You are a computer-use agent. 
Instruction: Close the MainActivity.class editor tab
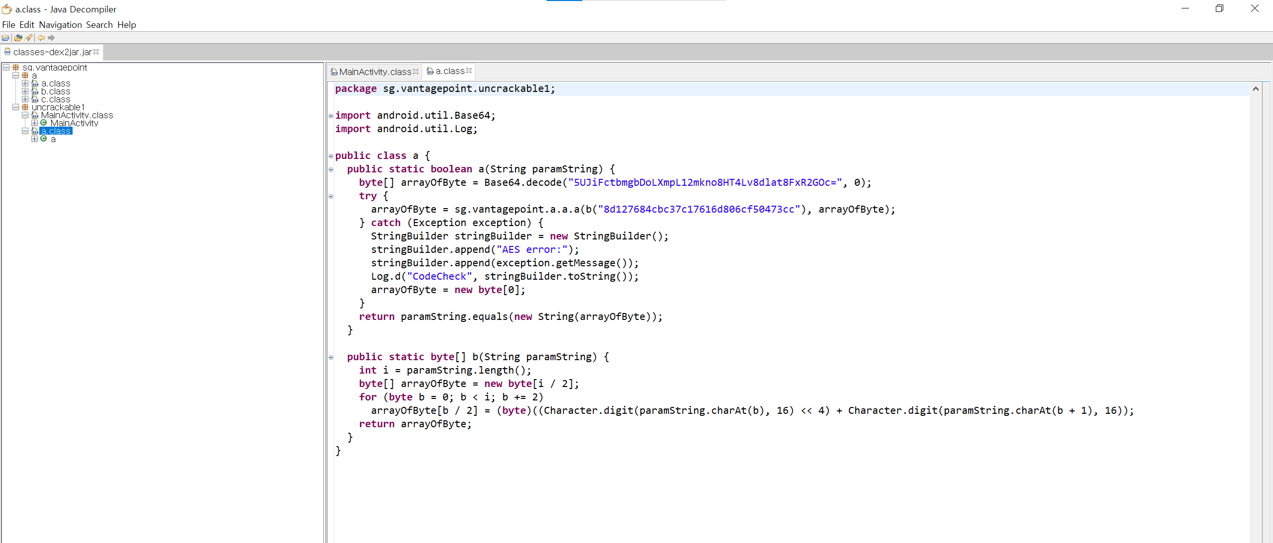(x=416, y=72)
